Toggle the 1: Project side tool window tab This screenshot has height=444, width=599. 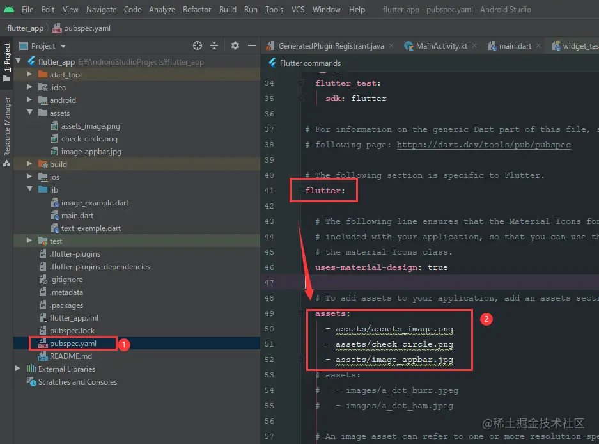coord(7,62)
